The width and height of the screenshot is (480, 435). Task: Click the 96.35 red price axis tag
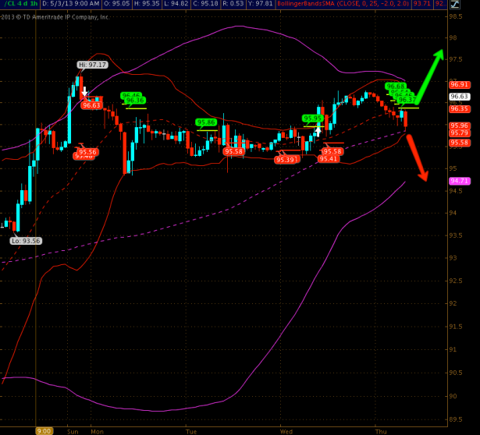460,109
